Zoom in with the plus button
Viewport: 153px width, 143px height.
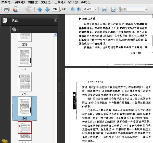pyautogui.click(x=79, y=9)
